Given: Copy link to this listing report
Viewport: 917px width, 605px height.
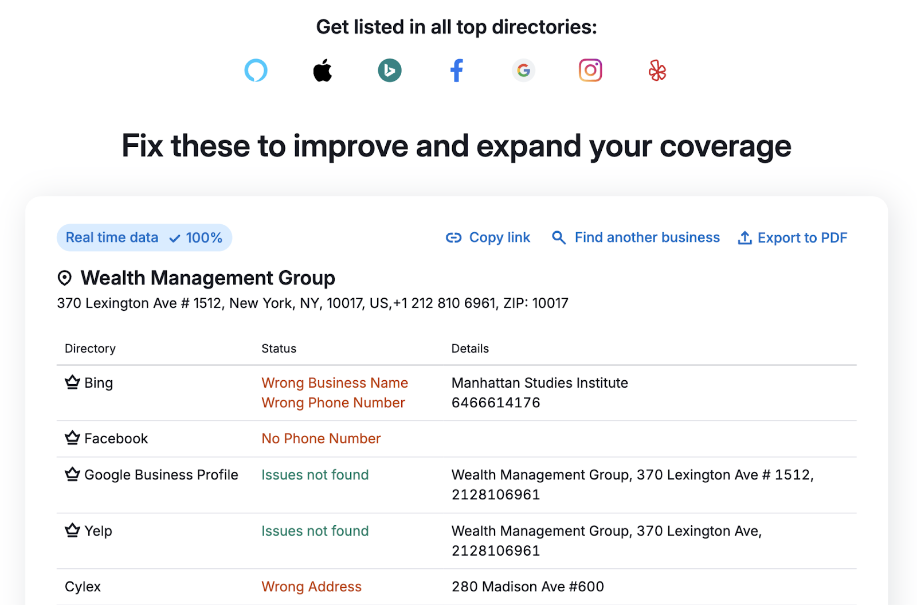Looking at the screenshot, I should tap(488, 237).
